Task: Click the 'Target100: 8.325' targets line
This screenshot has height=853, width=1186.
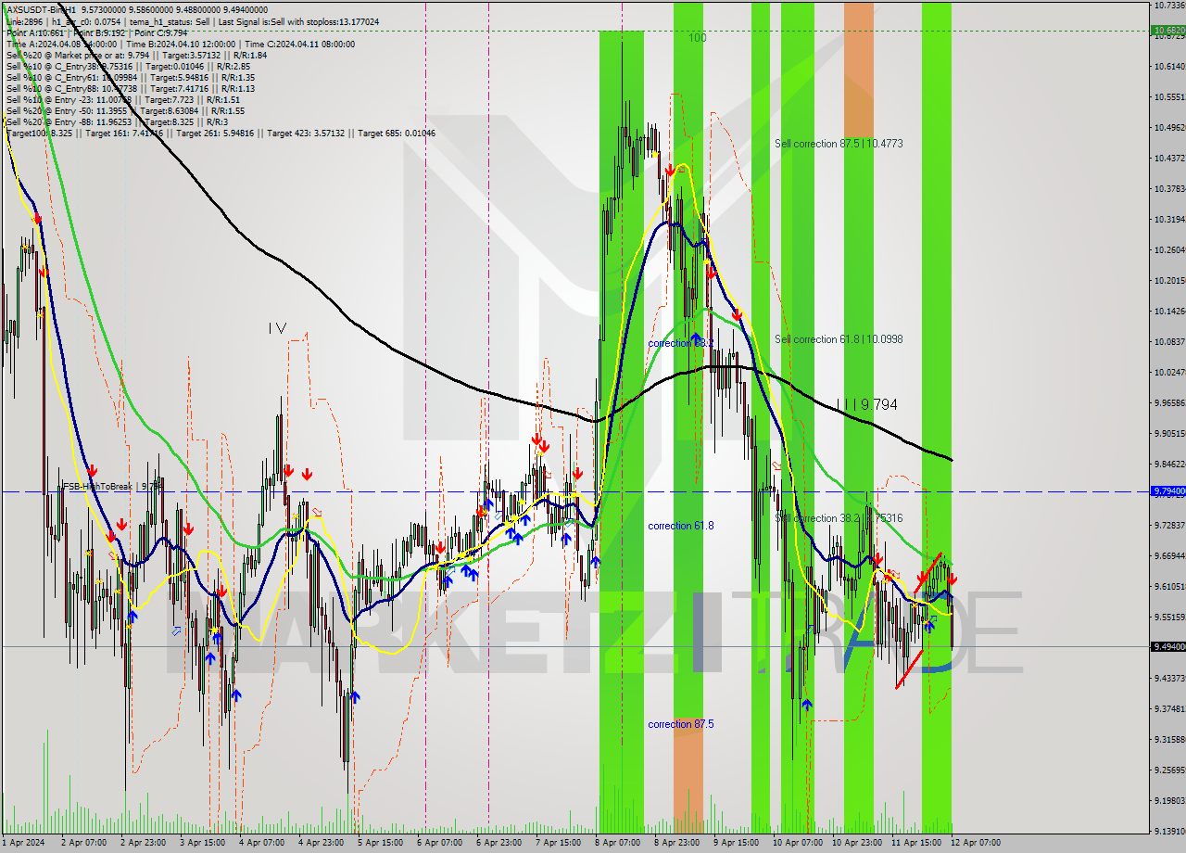Action: [x=221, y=133]
